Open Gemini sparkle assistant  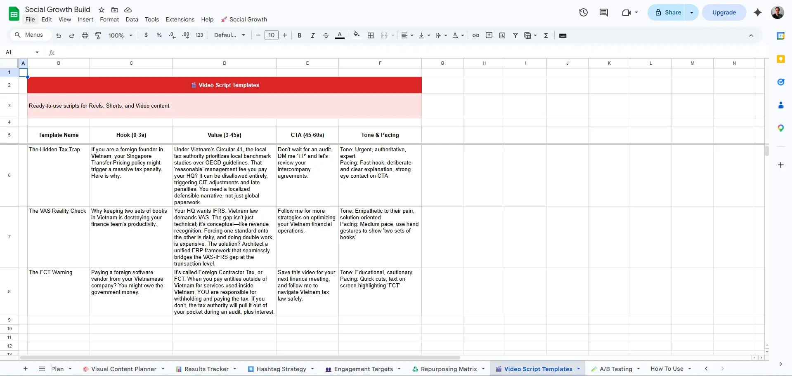tap(758, 12)
